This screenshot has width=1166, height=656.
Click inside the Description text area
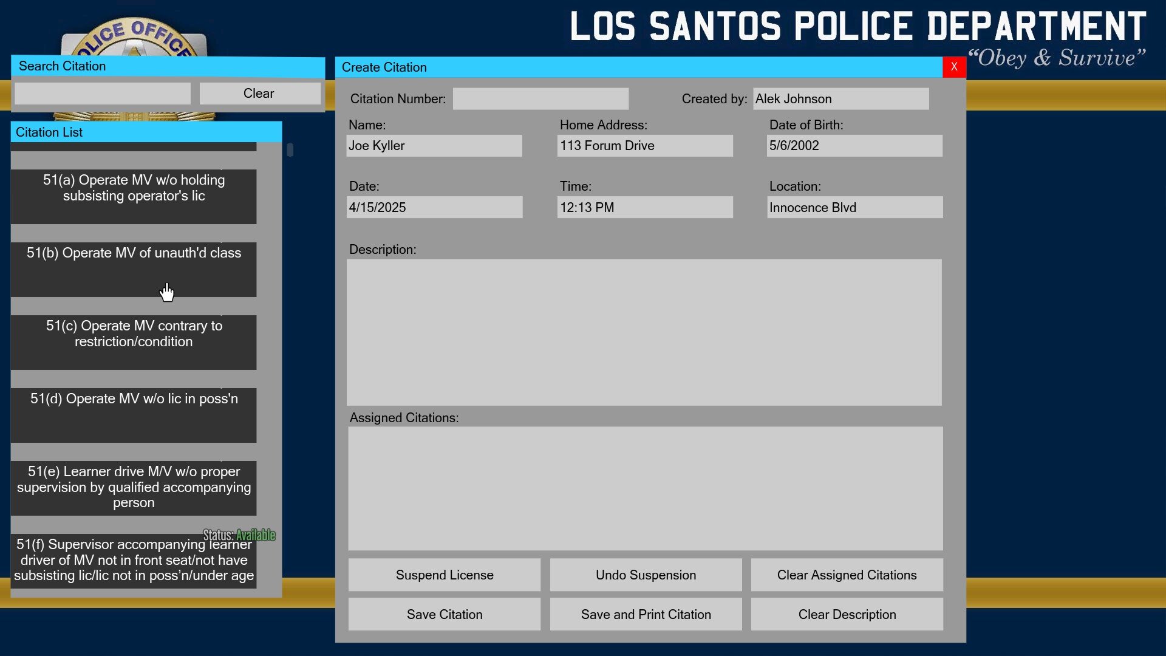tap(644, 332)
